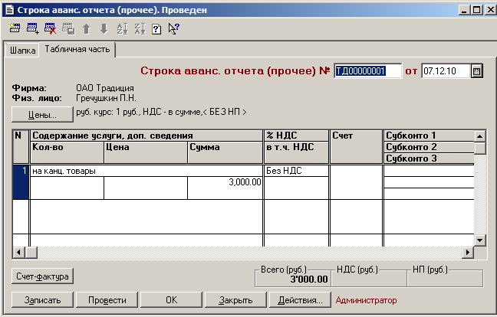Click the document number field ТД00000001
Image resolution: width=497 pixels, height=317 pixels.
(x=368, y=71)
